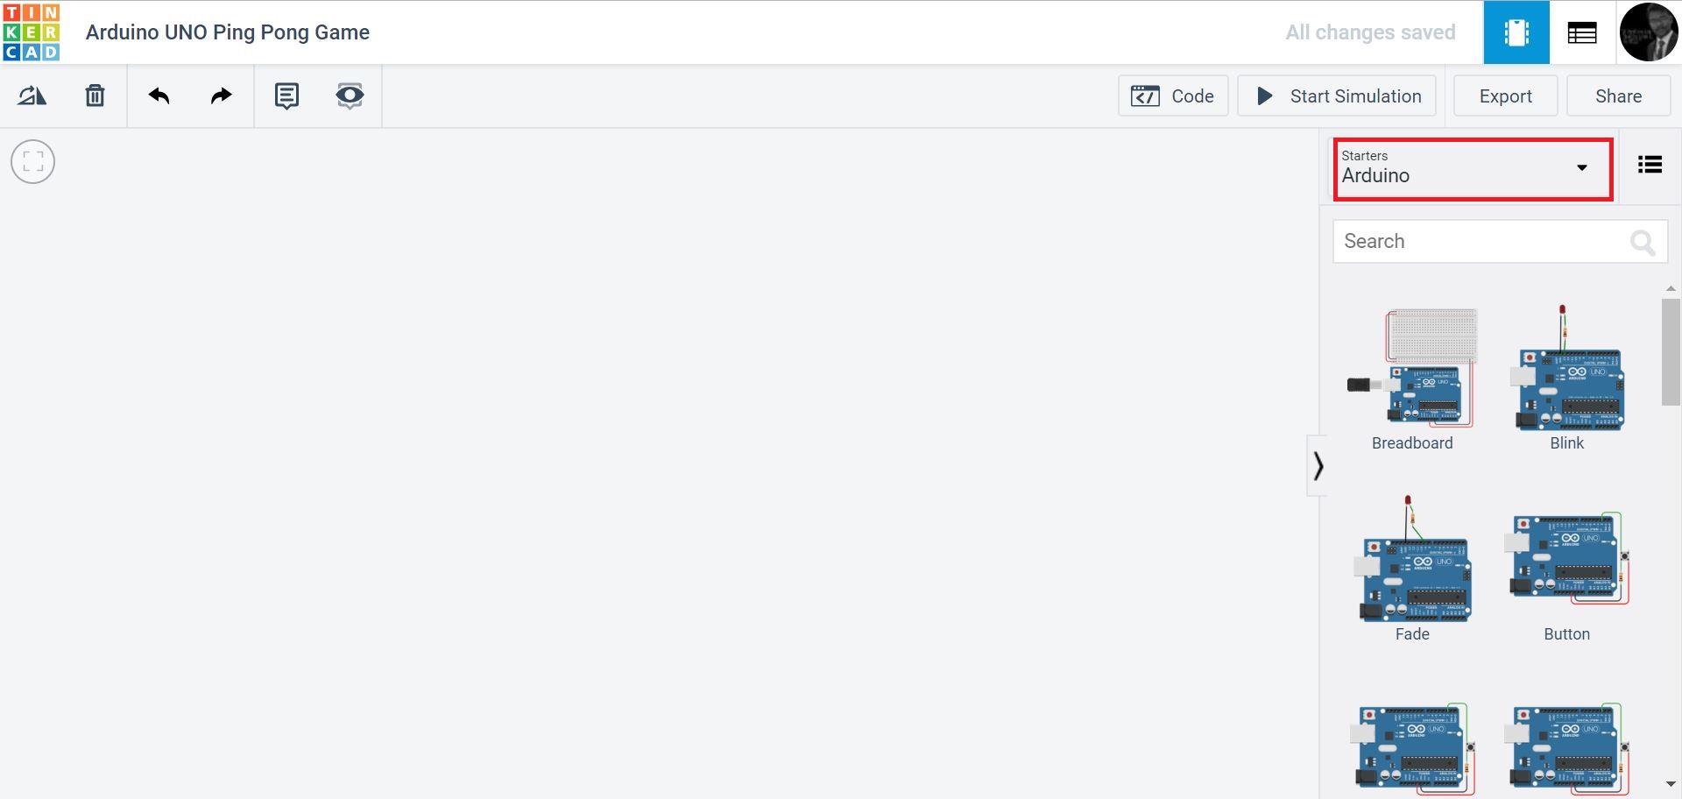Click the components panel scrollbar thumb
1682x799 pixels.
coord(1670,350)
